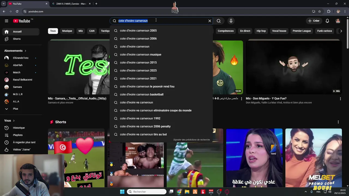Open File Explorer from the taskbar
This screenshot has width=349, height=196.
(x=187, y=192)
